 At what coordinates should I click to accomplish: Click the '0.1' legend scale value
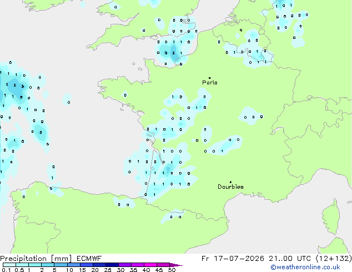[x=6, y=270]
